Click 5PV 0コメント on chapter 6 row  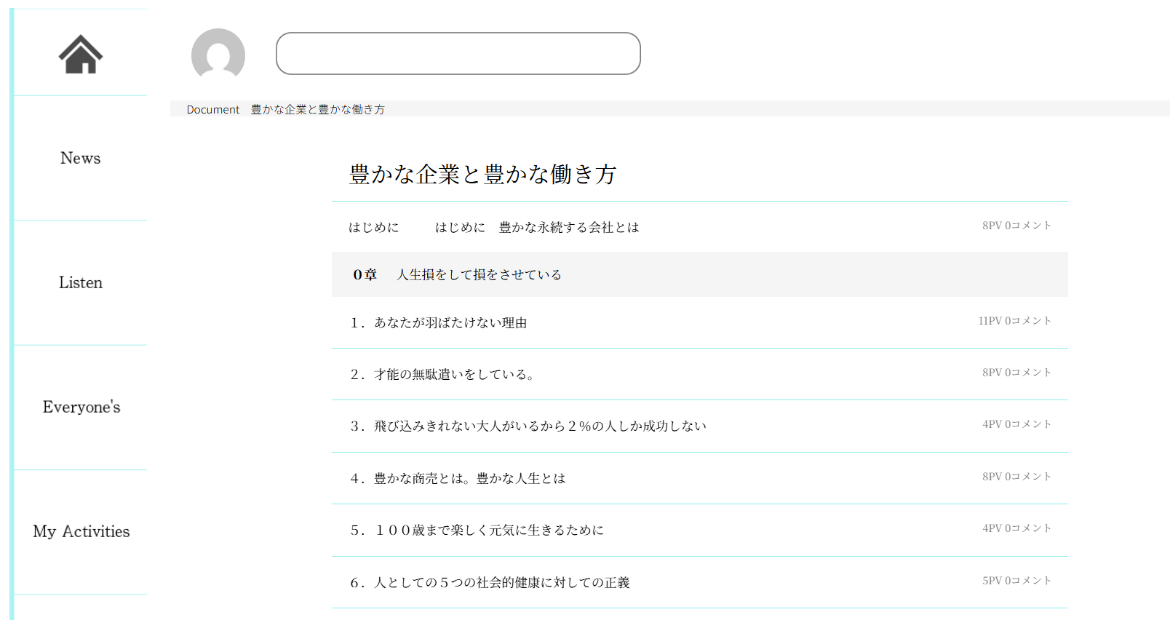pyautogui.click(x=1016, y=581)
